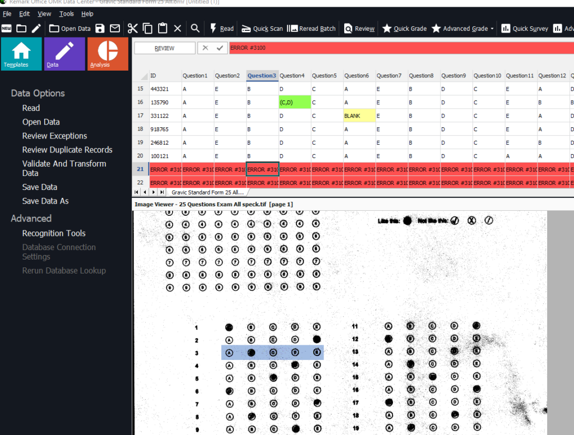Select the ID column header
The image size is (574, 435).
165,76
